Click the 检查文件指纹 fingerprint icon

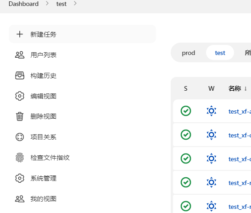20,158
